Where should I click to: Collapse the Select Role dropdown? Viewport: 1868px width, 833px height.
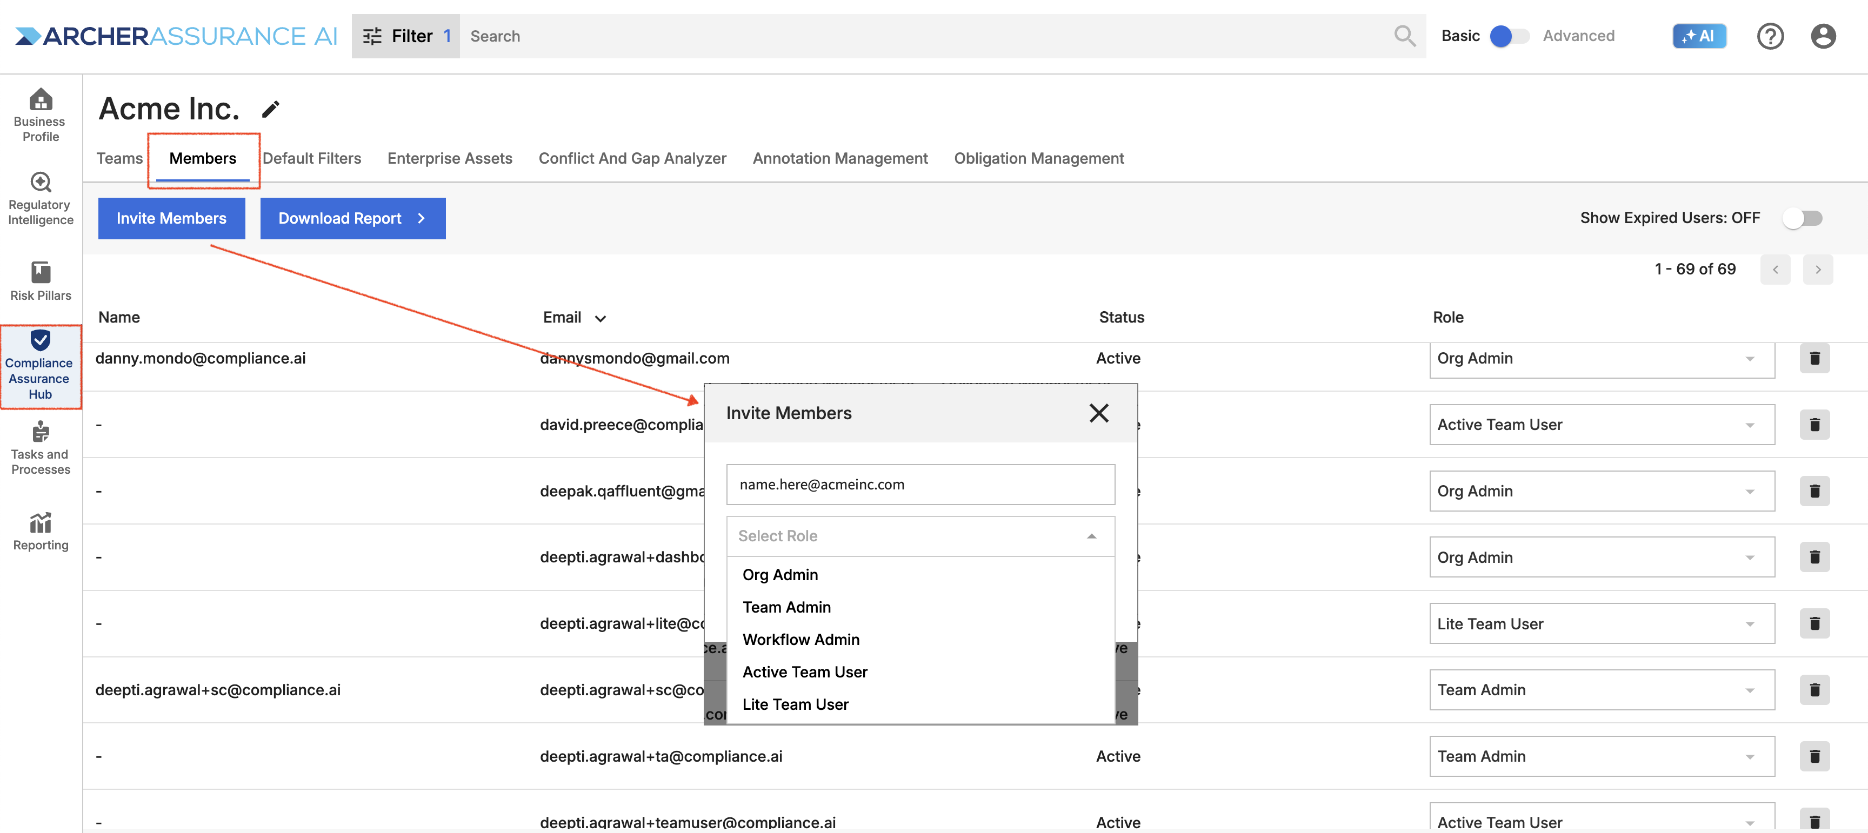click(x=1091, y=536)
